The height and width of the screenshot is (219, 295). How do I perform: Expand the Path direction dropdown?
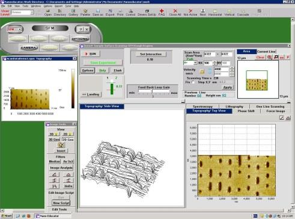click(190, 63)
